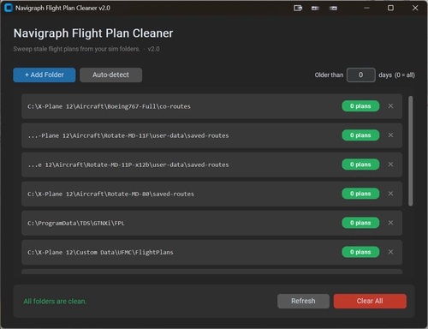Click the 0 plans badge for UFMC FlightPlans
428x329 pixels.
tap(360, 252)
